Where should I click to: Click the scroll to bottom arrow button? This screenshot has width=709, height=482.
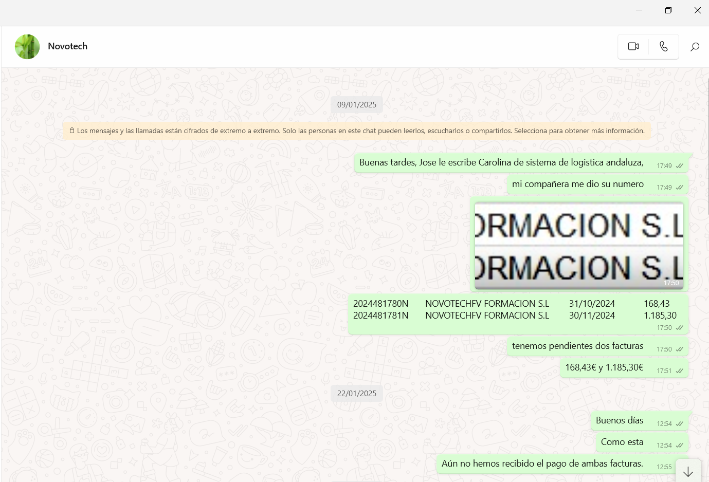pos(688,472)
